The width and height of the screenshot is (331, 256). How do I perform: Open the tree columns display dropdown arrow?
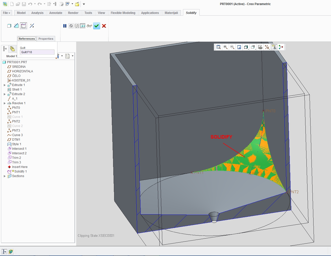pos(73,56)
